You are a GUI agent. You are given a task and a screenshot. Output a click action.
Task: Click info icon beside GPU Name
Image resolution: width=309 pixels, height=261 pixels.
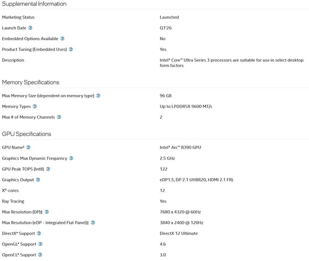click(x=28, y=147)
